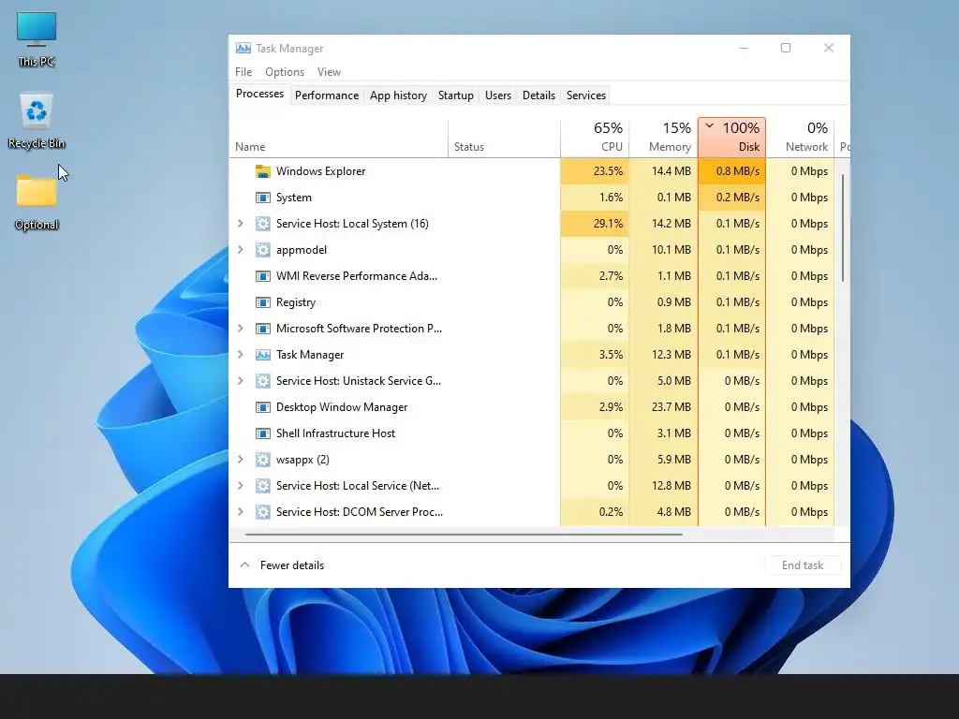Open the View menu
959x719 pixels.
point(329,72)
